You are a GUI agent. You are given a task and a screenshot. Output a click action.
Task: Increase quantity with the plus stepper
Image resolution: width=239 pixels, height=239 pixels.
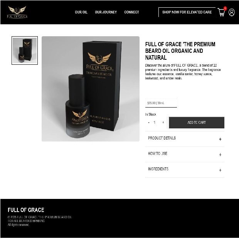[163, 123]
